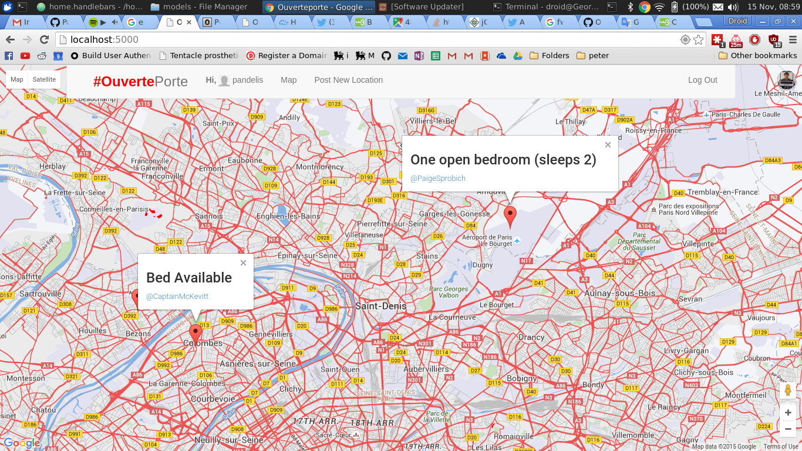Switch to the first Twitter tab
The width and height of the screenshot is (802, 451).
tap(327, 22)
